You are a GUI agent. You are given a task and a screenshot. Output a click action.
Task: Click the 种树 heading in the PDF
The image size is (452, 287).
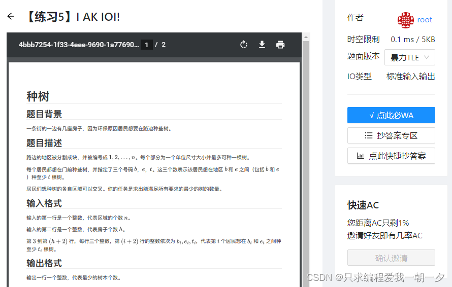click(38, 96)
